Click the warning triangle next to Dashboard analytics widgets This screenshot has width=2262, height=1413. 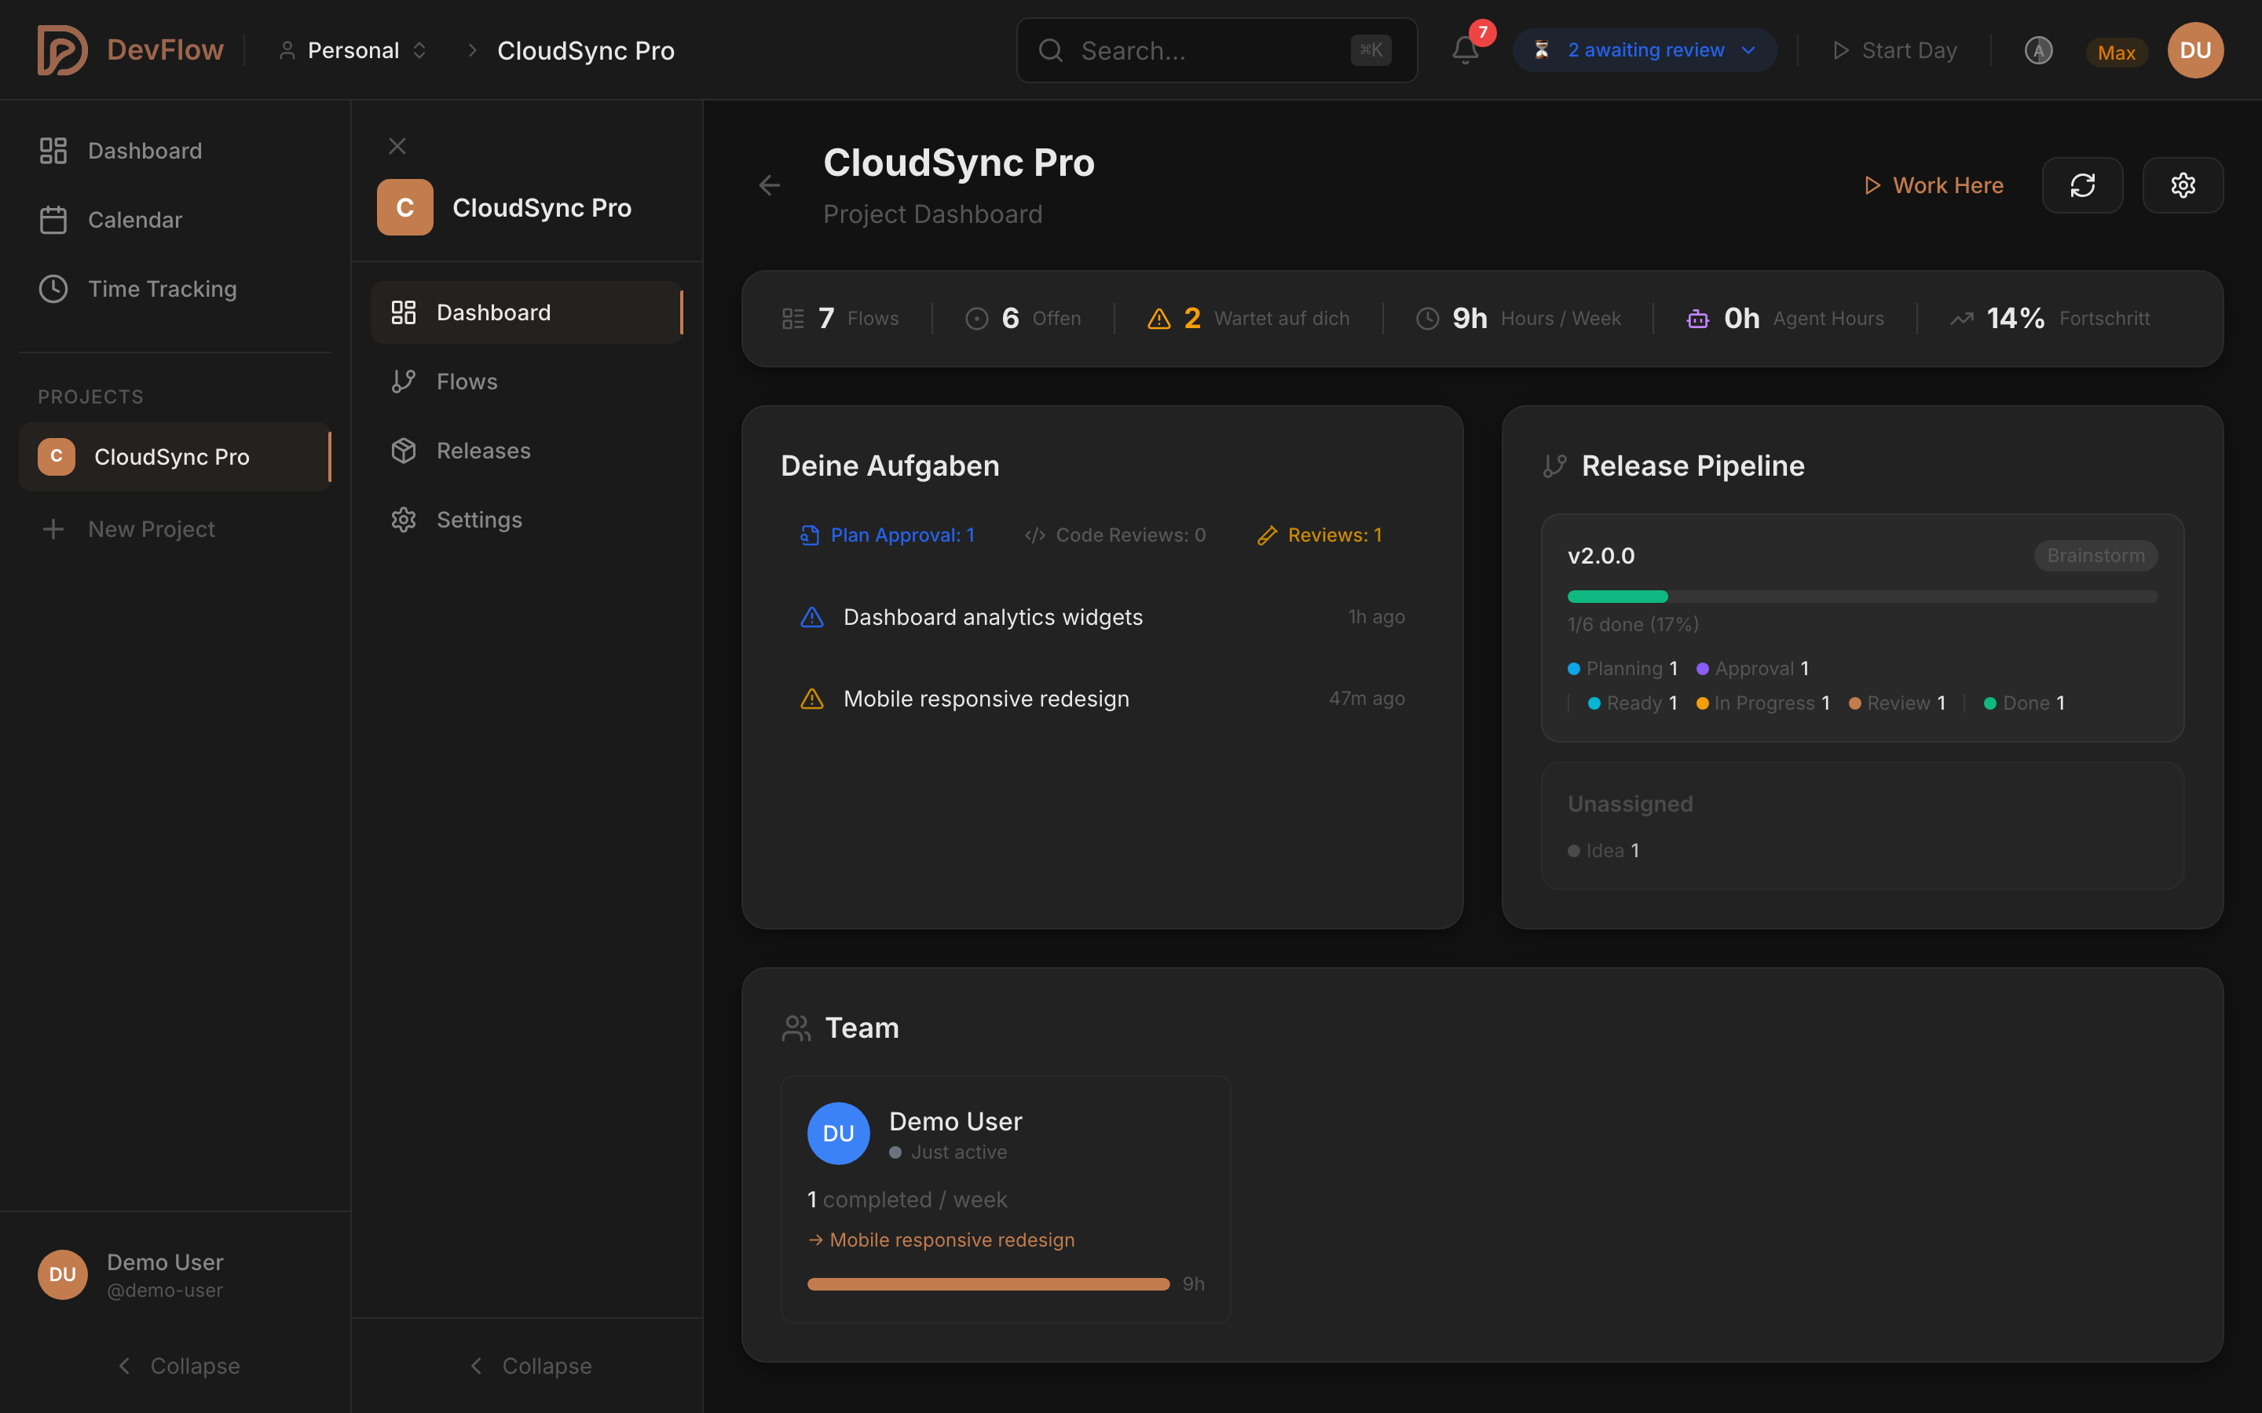[x=811, y=616]
